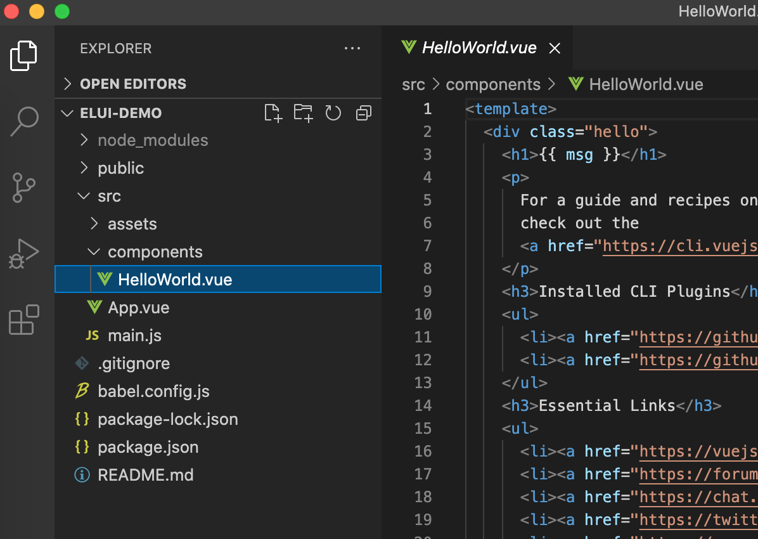The width and height of the screenshot is (758, 539).
Task: Click the forum link on line 17
Action: click(698, 474)
